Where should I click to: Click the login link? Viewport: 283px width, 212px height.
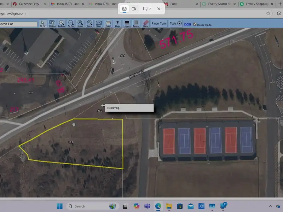click(187, 24)
